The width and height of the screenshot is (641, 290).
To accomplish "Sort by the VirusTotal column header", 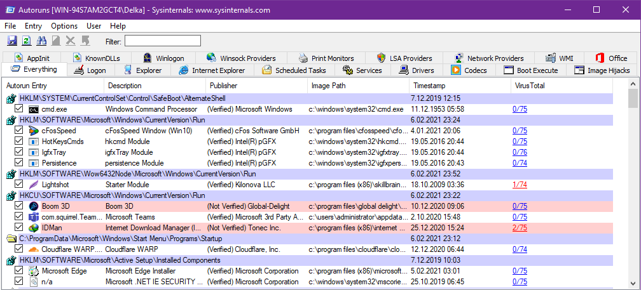I will pyautogui.click(x=562, y=86).
